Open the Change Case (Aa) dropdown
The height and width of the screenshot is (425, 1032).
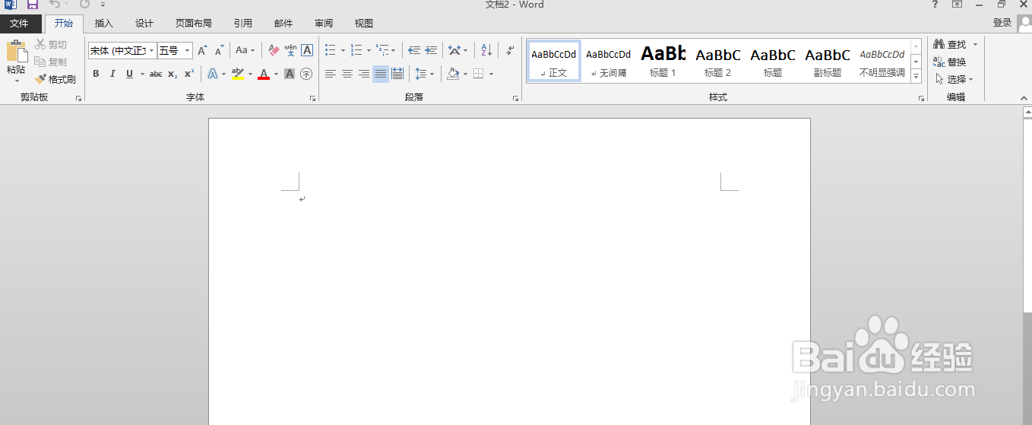245,51
